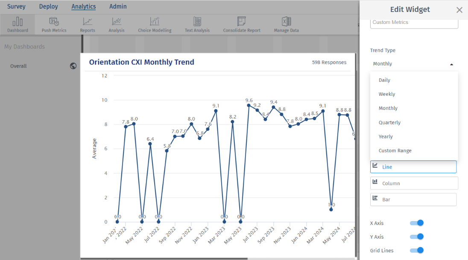The width and height of the screenshot is (468, 260).
Task: Click the Custom Metrics input field
Action: click(x=414, y=22)
